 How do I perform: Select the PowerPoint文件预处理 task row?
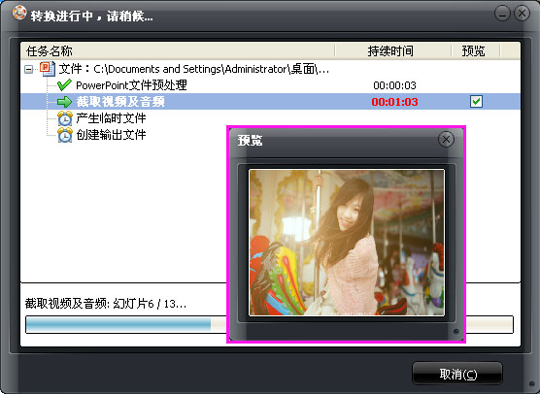point(270,85)
